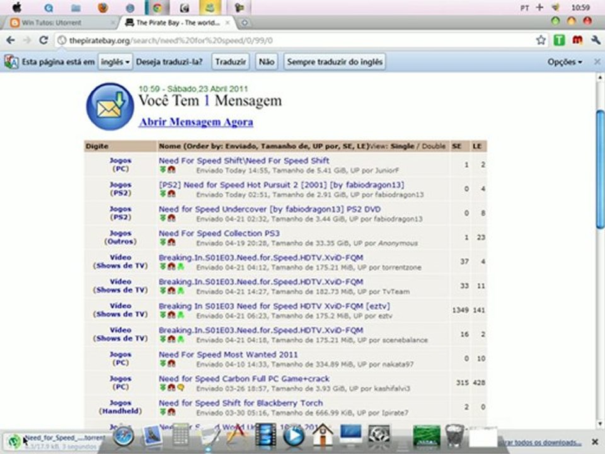Image resolution: width=605 pixels, height=454 pixels.
Task: Click the uTorrent icon of the downloaded file
Action: click(x=14, y=442)
